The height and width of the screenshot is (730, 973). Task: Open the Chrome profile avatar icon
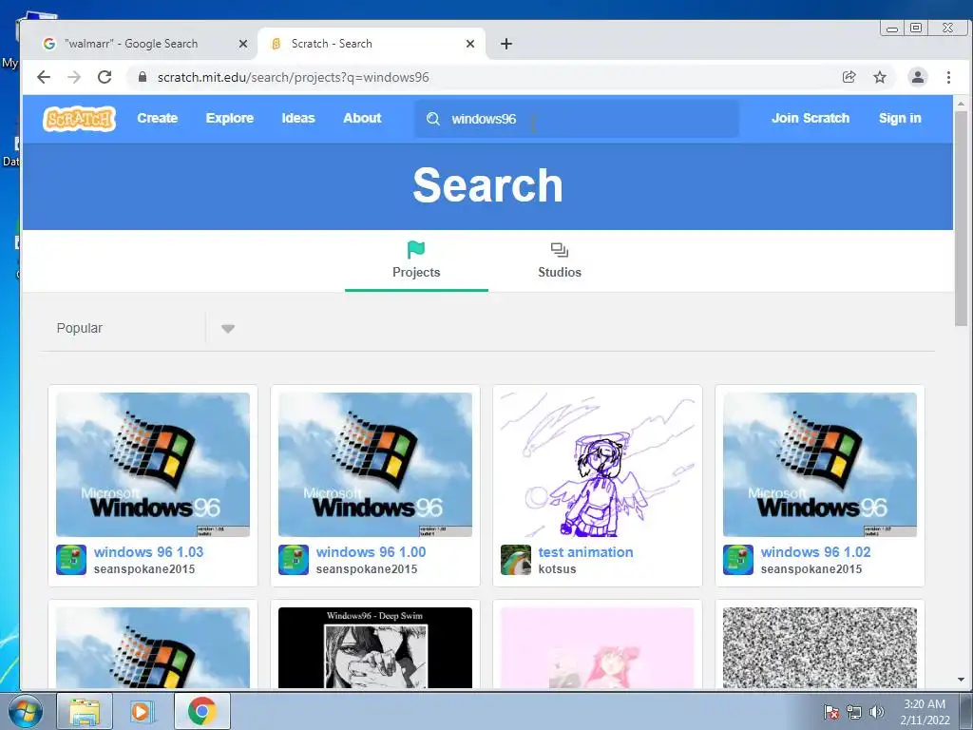(918, 77)
